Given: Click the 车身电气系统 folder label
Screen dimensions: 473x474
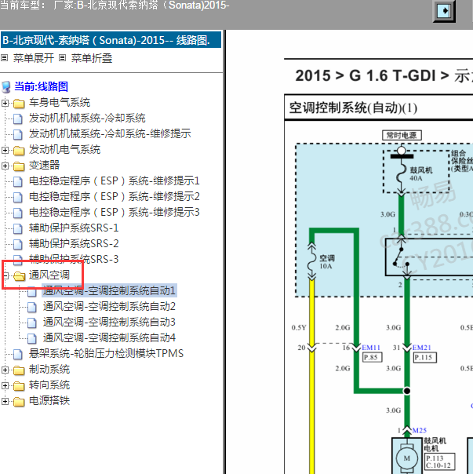Looking at the screenshot, I should pyautogui.click(x=60, y=103).
